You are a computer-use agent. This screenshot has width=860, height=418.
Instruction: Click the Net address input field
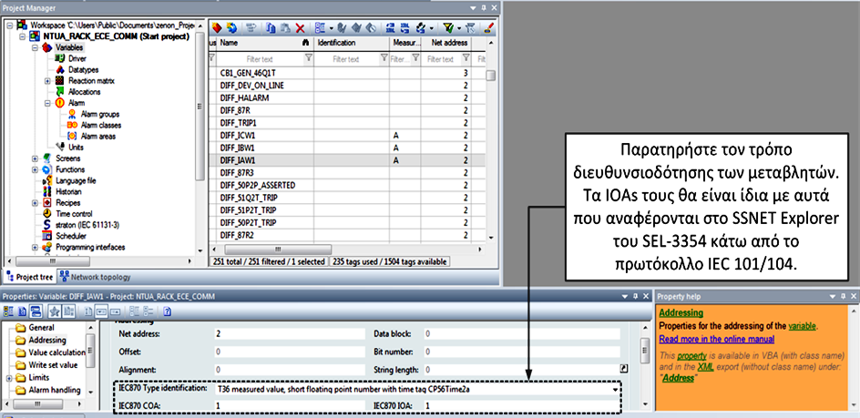(290, 333)
